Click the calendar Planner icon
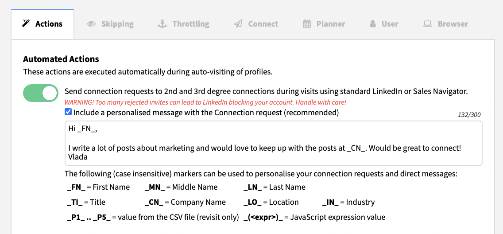 [x=307, y=24]
